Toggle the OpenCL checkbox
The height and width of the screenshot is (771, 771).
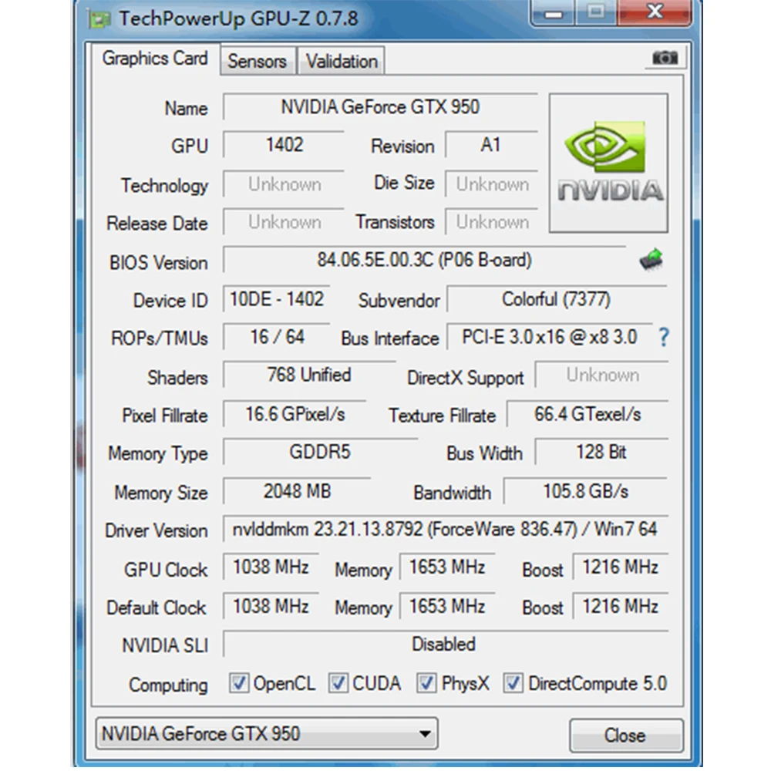(x=239, y=683)
